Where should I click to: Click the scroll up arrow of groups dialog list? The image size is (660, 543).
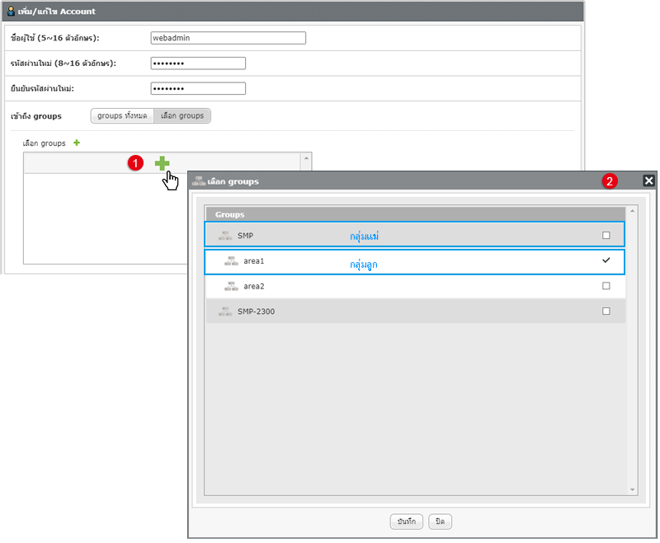click(x=632, y=211)
